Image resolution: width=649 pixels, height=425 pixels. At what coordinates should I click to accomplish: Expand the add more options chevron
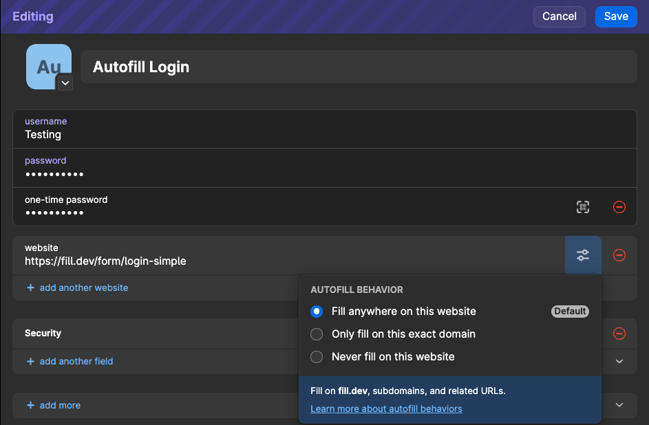pos(619,405)
